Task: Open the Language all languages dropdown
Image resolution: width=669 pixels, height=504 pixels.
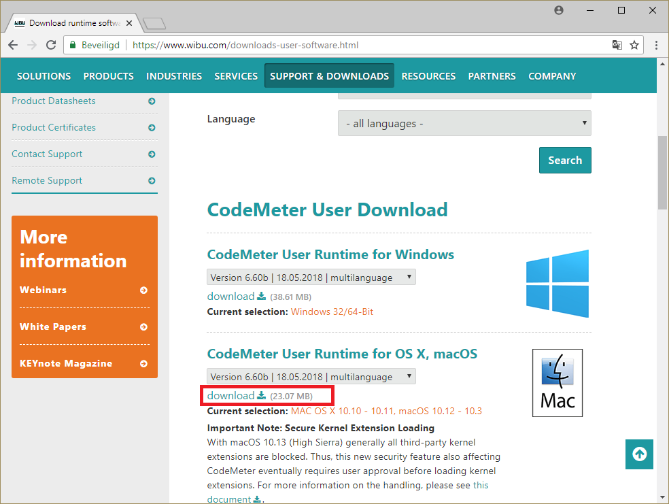Action: [x=464, y=123]
